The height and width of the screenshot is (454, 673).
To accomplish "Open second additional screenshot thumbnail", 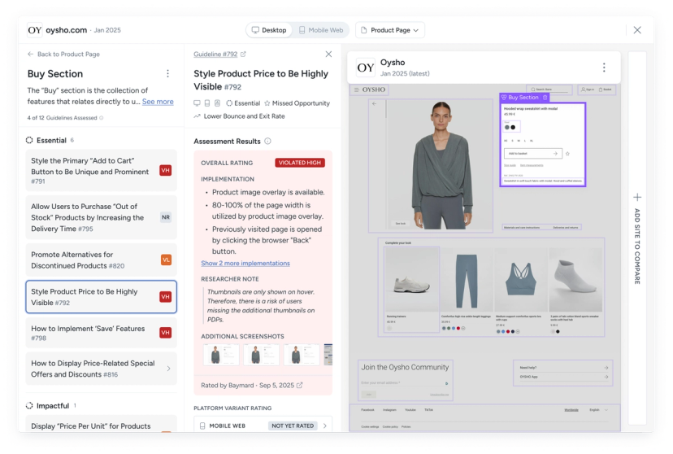I will pyautogui.click(x=262, y=355).
